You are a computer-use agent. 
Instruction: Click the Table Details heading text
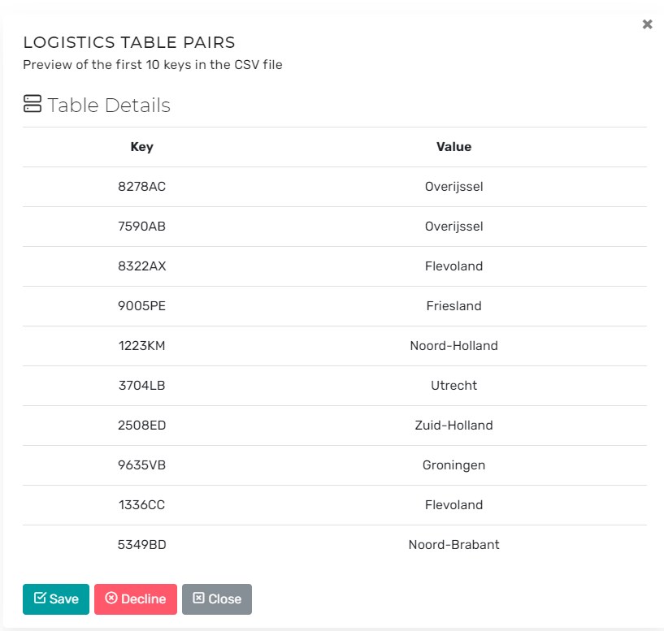coord(109,106)
